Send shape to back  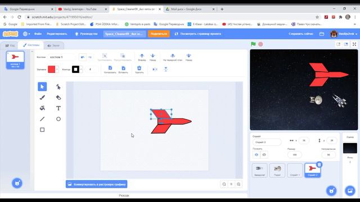click(189, 57)
